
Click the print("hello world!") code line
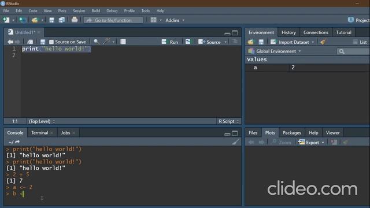click(57, 49)
